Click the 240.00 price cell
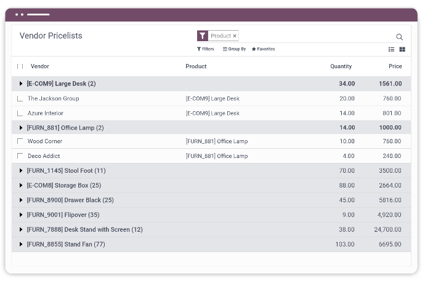 click(392, 156)
